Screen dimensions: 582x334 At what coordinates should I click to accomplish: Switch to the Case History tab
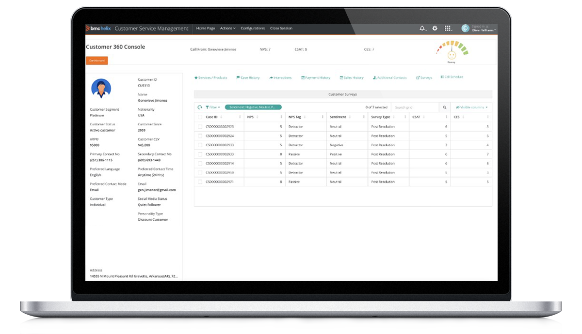coord(248,78)
